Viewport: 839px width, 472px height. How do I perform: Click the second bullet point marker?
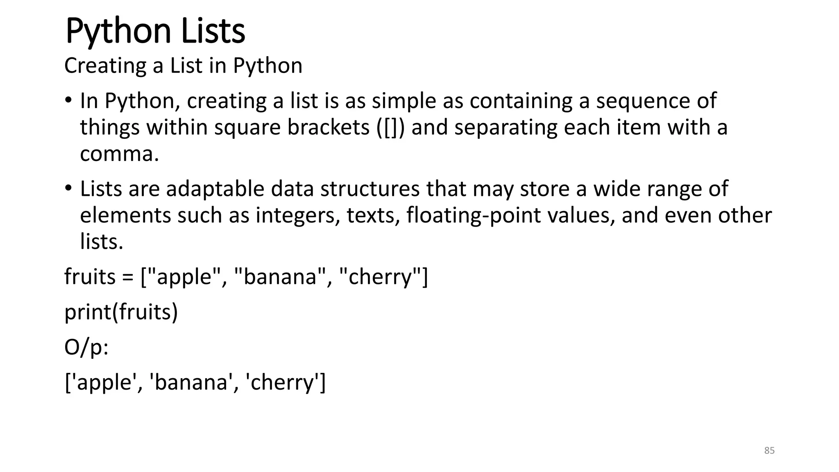(68, 188)
